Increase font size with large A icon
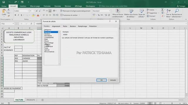Image resolution: width=188 pixels, height=105 pixels. coord(37,11)
